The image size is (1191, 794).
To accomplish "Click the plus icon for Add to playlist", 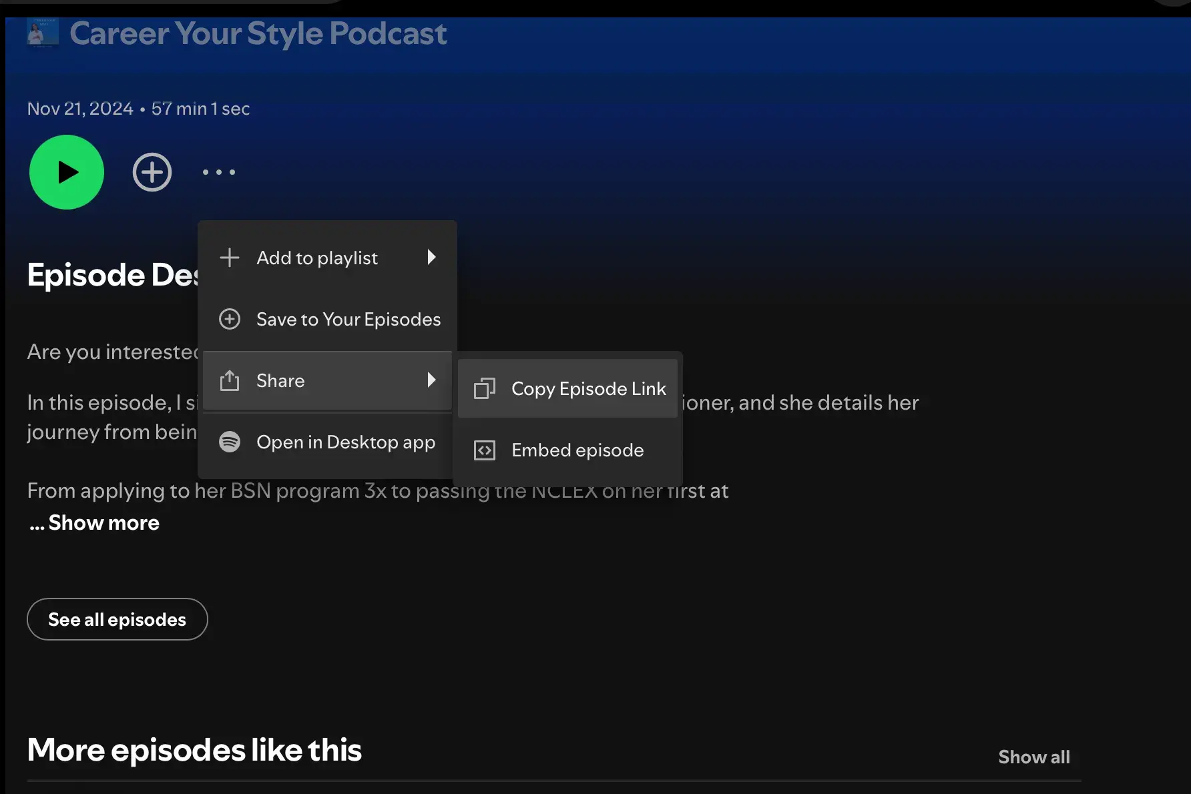I will pos(230,258).
